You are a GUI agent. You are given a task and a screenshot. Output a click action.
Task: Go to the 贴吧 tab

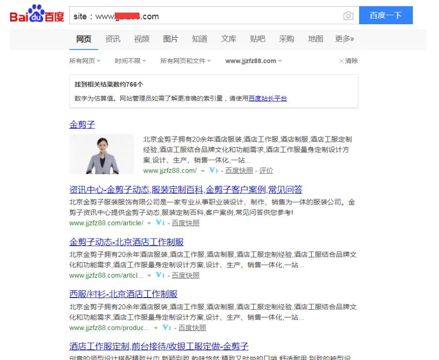tap(257, 39)
